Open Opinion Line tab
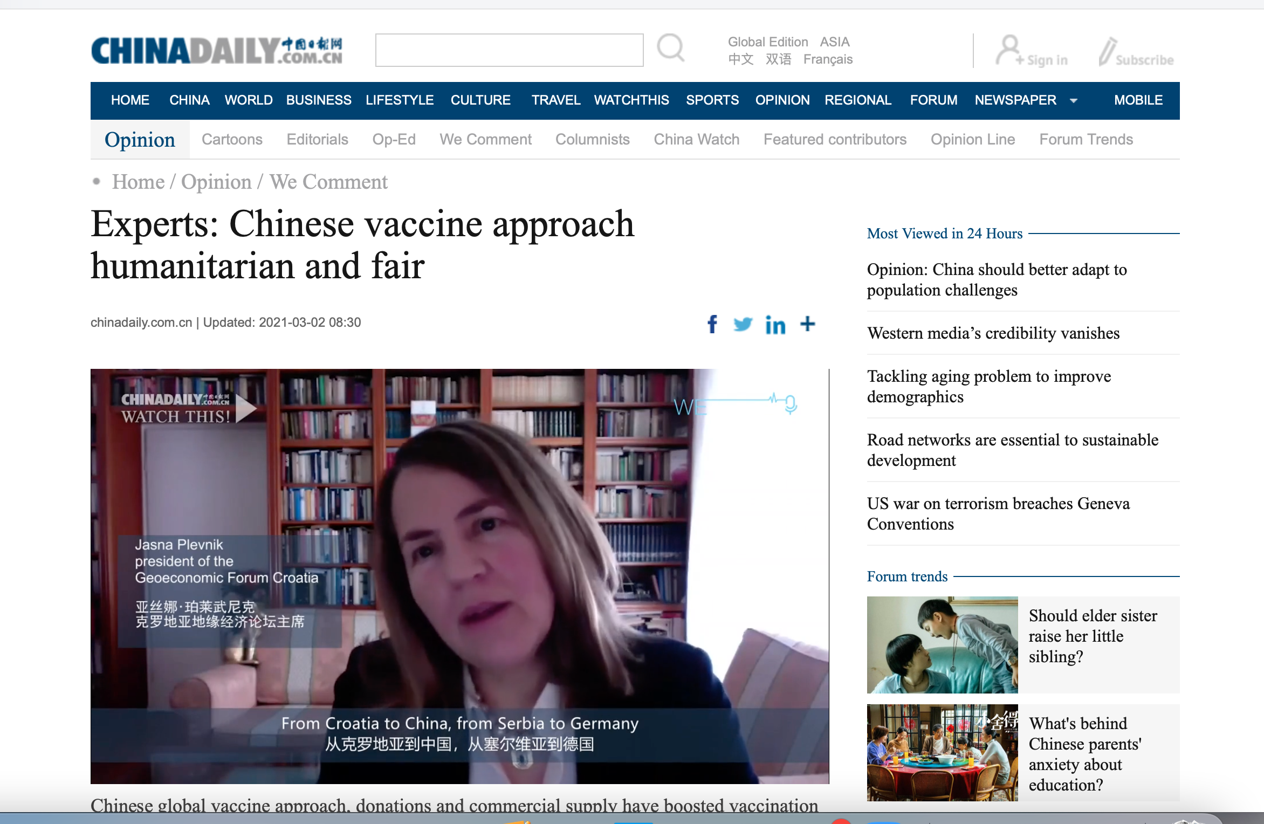The image size is (1264, 824). (x=973, y=140)
